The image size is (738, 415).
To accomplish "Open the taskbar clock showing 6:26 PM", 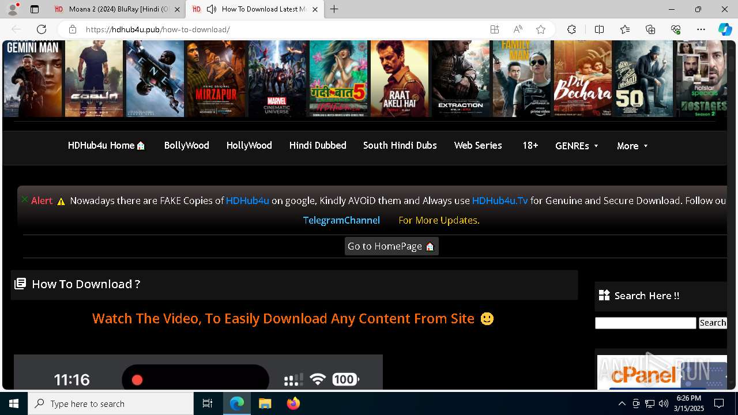I will point(689,403).
